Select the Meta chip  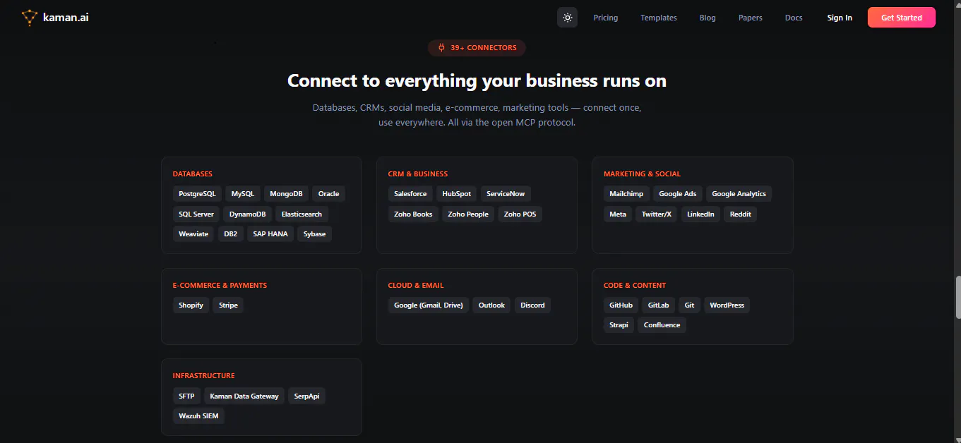click(618, 214)
